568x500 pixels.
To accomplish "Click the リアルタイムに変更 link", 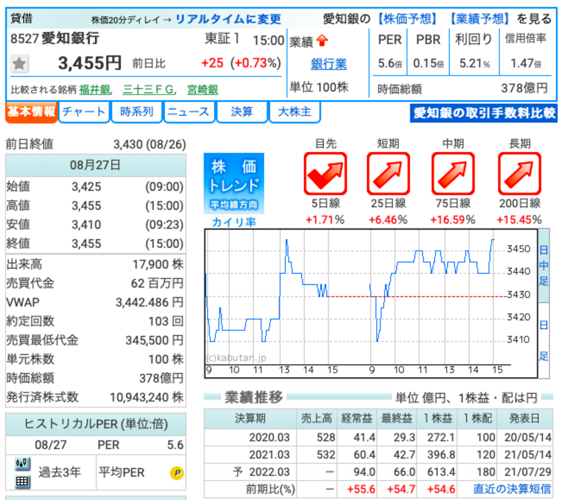I will pyautogui.click(x=229, y=19).
